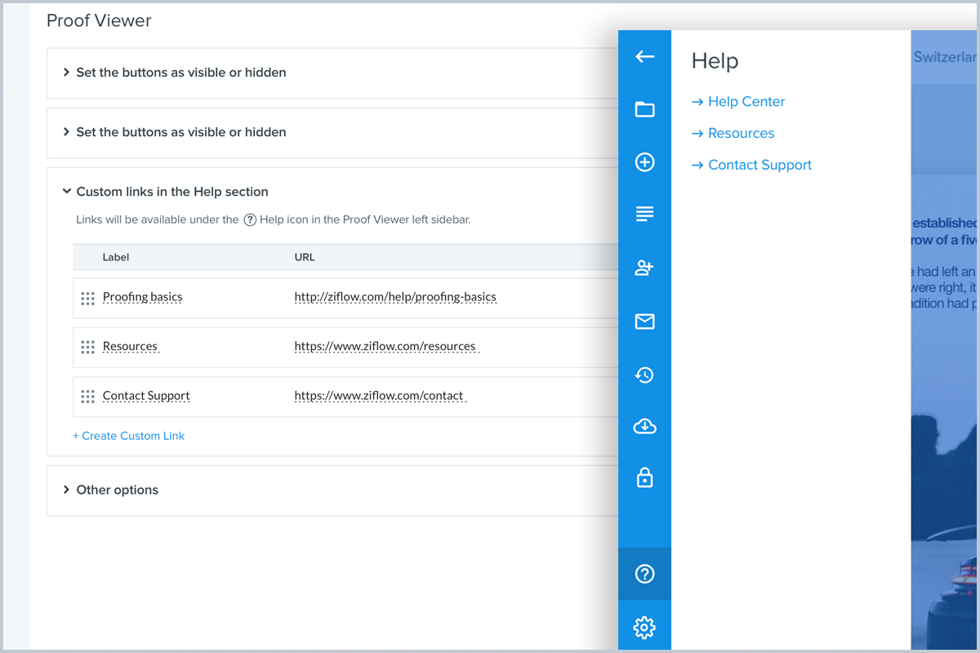Click the Proofing basics drag handle

(87, 298)
